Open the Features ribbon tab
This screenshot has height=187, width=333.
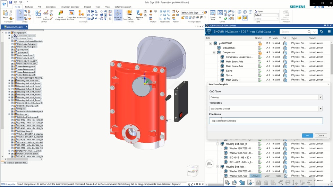point(29,7)
